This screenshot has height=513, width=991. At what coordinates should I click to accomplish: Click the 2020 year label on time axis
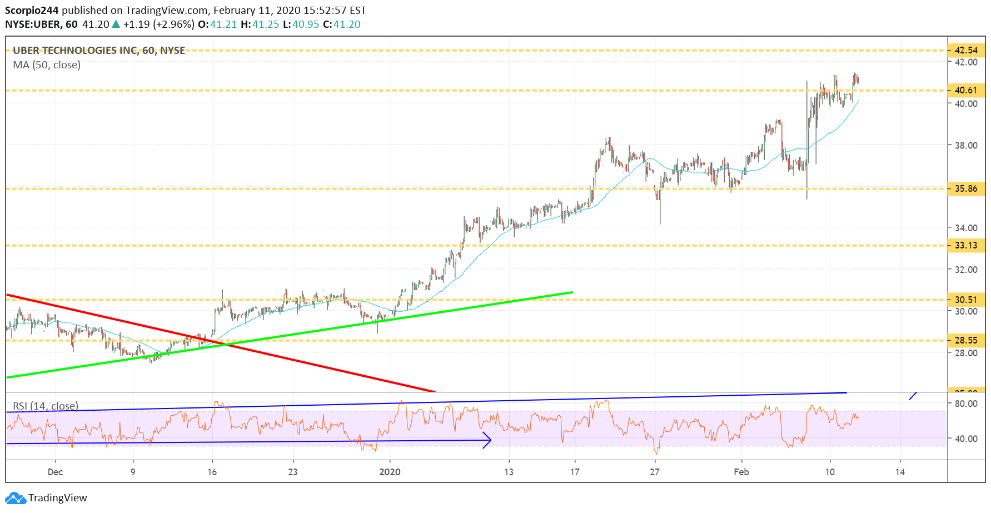click(390, 472)
